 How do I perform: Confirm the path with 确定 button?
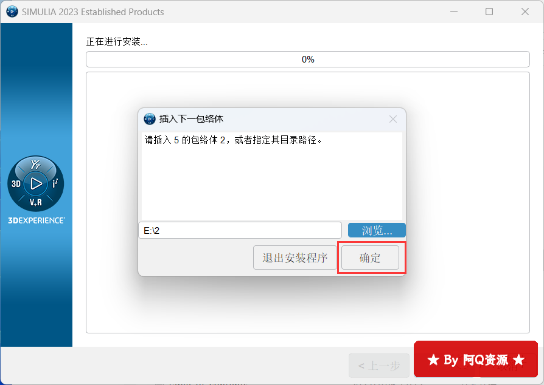[x=370, y=258]
